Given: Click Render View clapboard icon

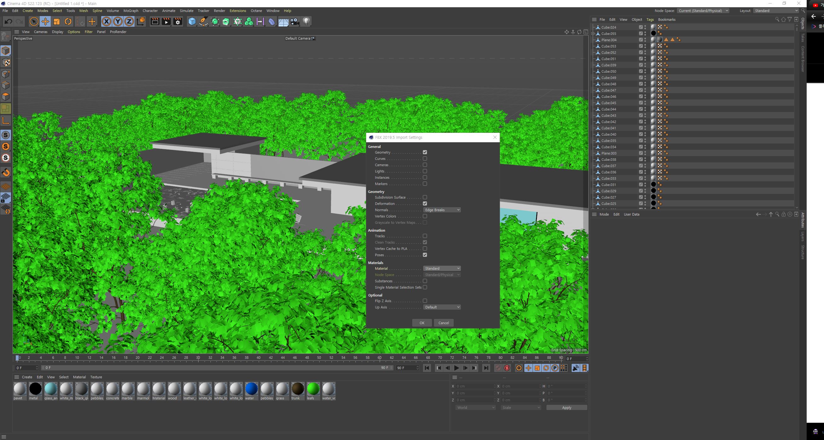Looking at the screenshot, I should coord(155,21).
